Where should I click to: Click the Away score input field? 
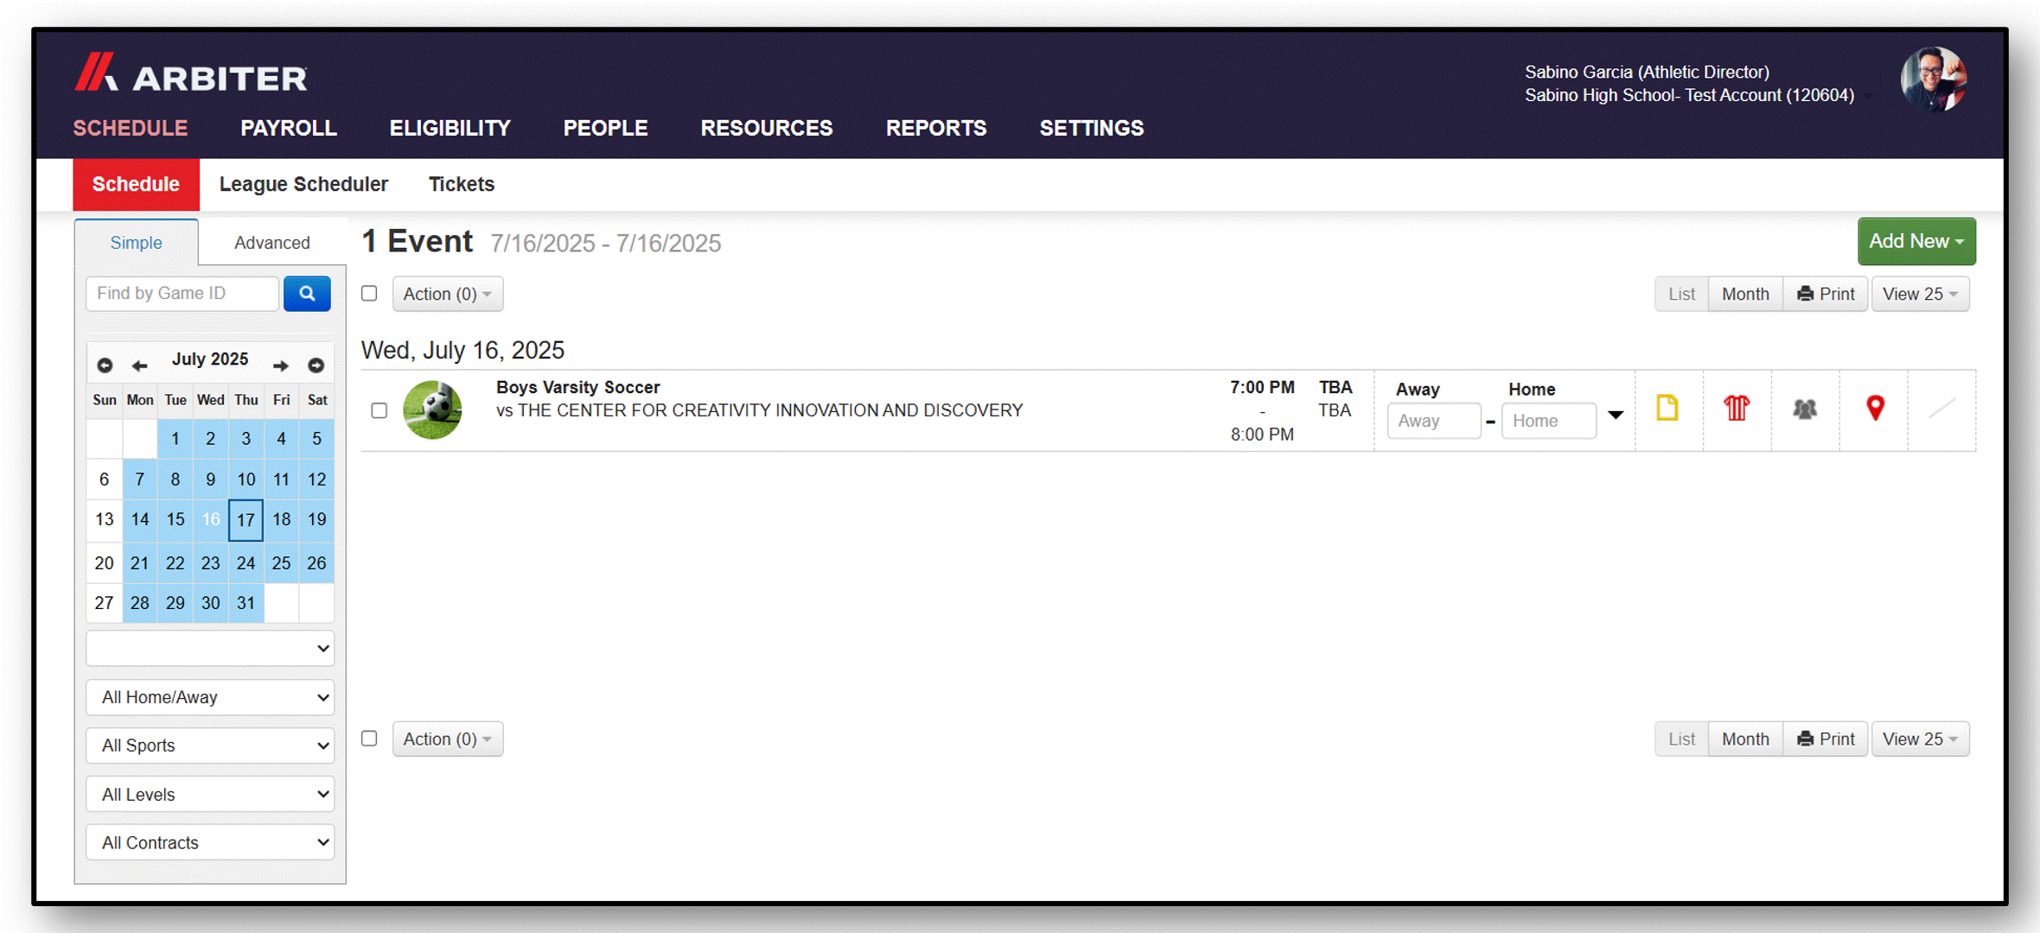1434,421
